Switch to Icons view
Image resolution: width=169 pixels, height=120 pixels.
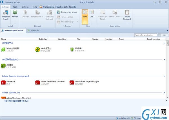pyautogui.click(x=85, y=17)
